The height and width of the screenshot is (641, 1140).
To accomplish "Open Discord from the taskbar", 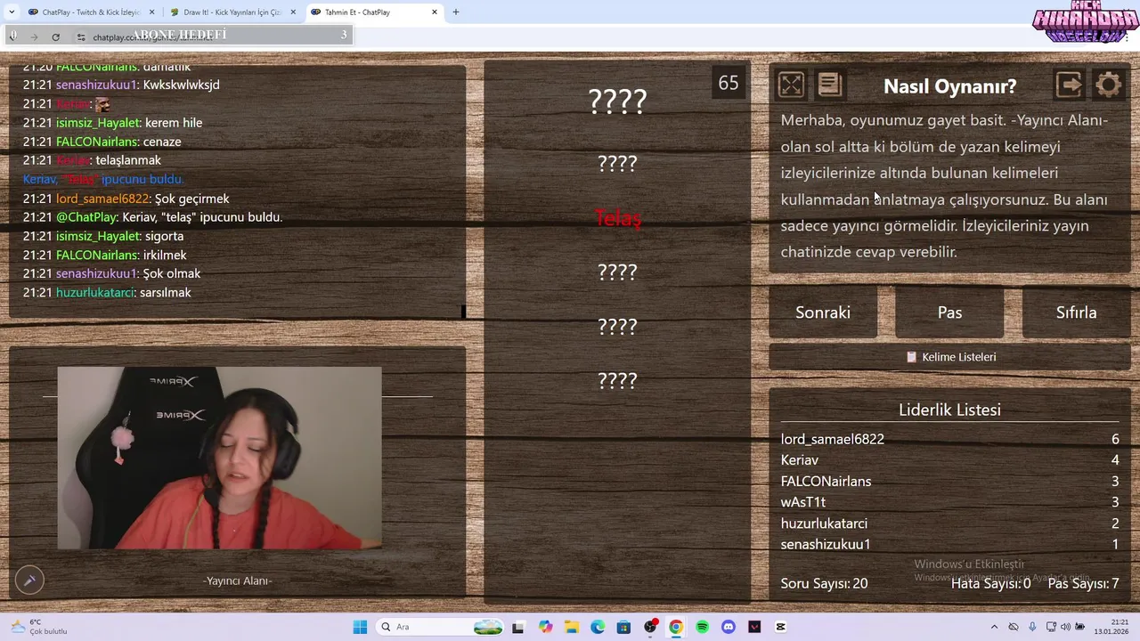I will (x=729, y=627).
